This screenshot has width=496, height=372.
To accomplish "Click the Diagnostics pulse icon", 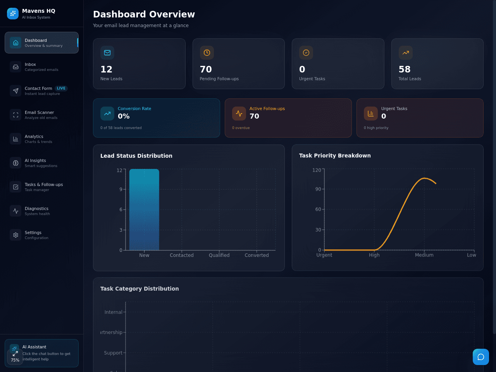I will [15, 211].
